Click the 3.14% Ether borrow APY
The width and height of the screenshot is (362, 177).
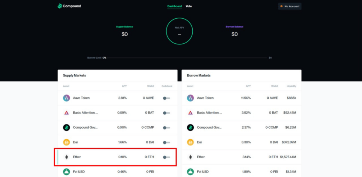246,157
